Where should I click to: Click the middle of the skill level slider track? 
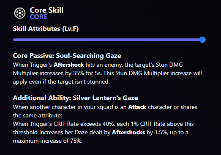pyautogui.click(x=108, y=40)
